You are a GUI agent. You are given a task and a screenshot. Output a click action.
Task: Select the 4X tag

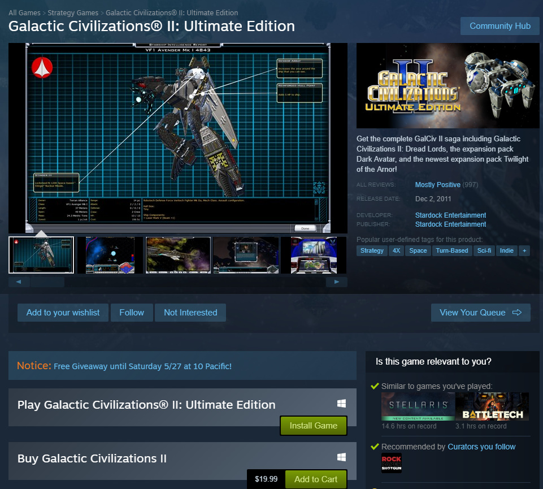tap(396, 250)
